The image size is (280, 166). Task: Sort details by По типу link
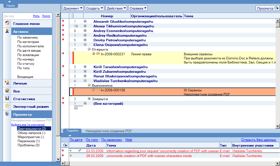[x=92, y=139]
